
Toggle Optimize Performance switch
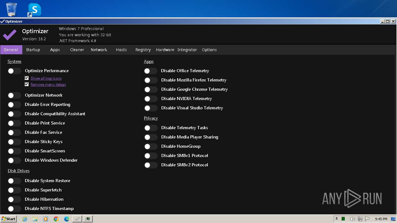click(x=14, y=71)
